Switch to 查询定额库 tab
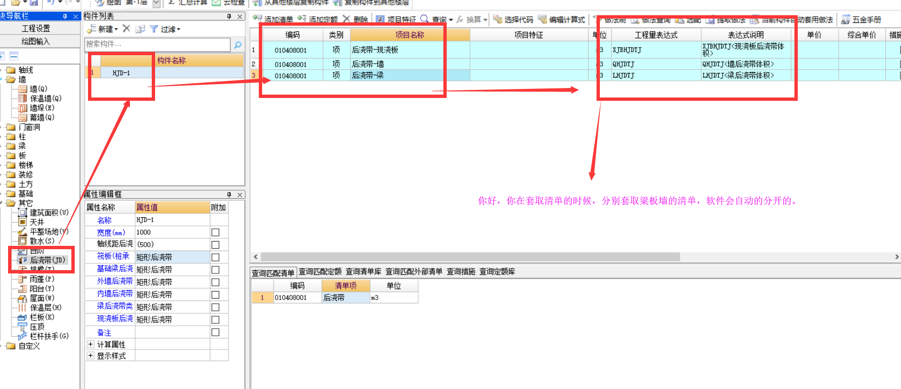This screenshot has width=901, height=389. (x=497, y=272)
